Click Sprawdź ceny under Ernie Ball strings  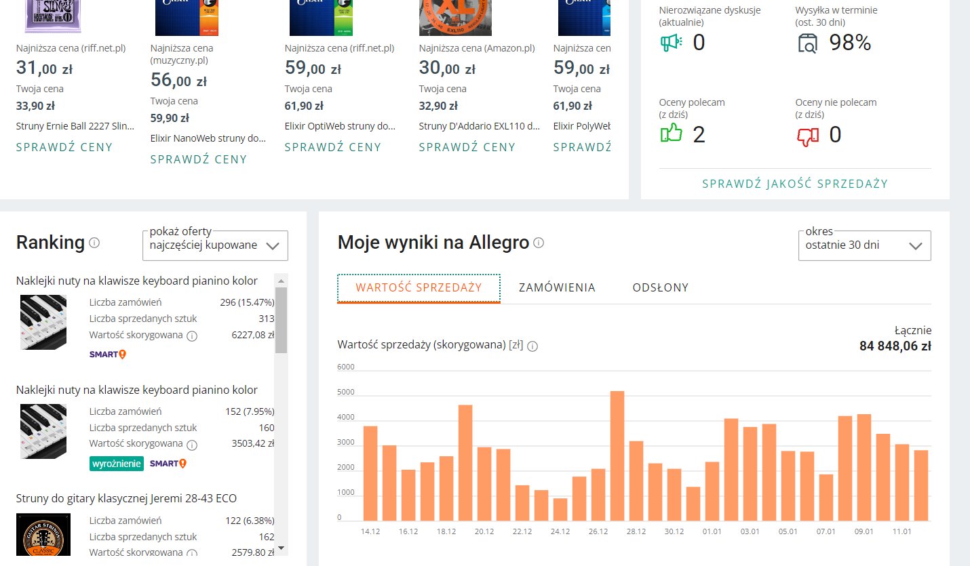pos(64,147)
